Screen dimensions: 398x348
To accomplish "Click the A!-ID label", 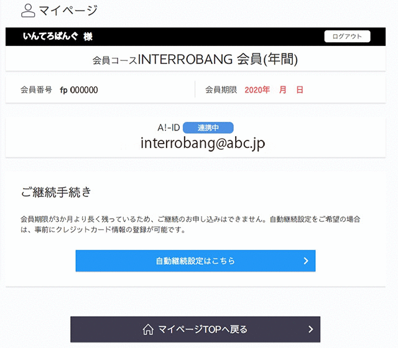I will (x=169, y=127).
